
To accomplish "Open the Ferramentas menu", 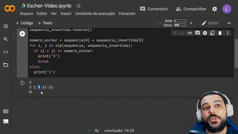I will [127, 13].
